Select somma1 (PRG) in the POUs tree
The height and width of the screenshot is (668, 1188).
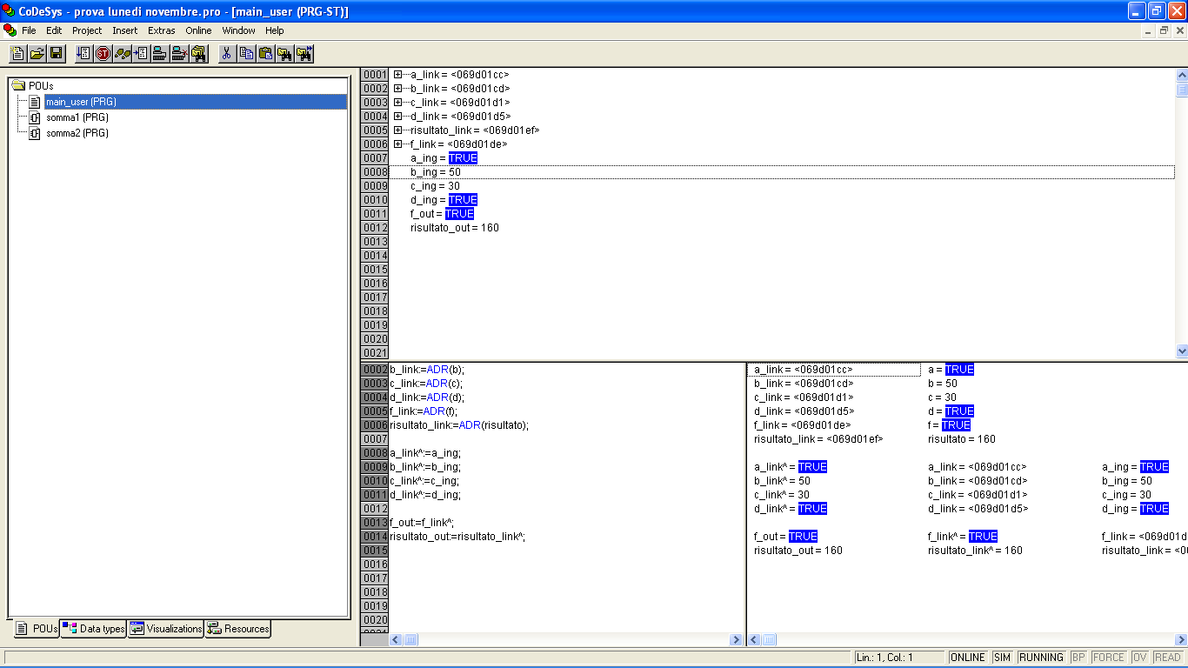click(x=77, y=117)
